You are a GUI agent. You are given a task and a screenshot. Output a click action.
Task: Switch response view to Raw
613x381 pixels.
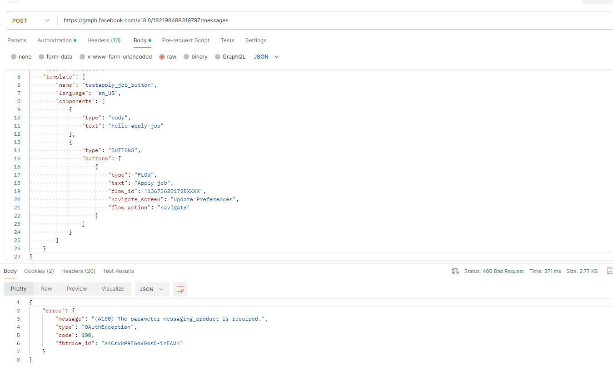pos(46,289)
